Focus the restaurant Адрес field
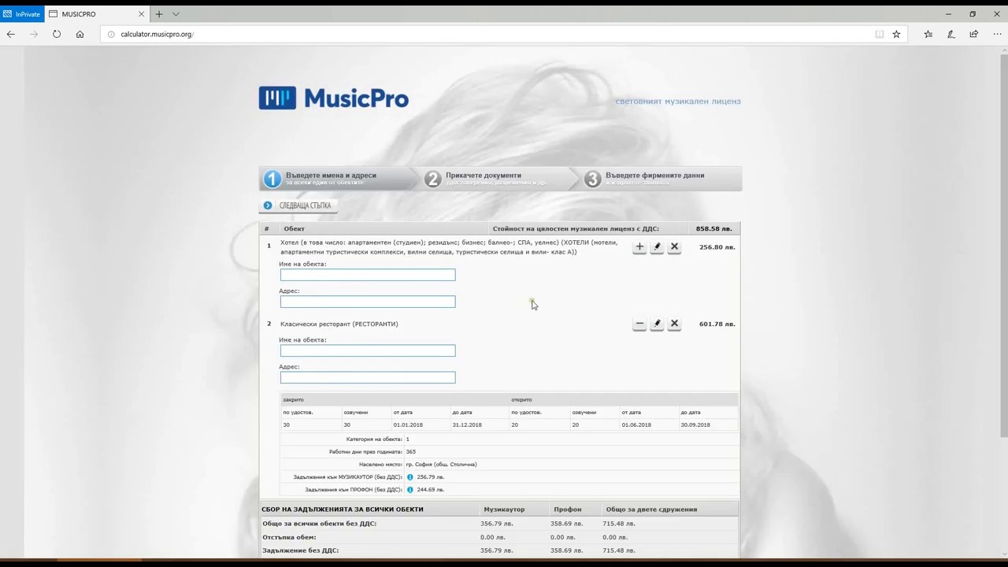 point(368,377)
